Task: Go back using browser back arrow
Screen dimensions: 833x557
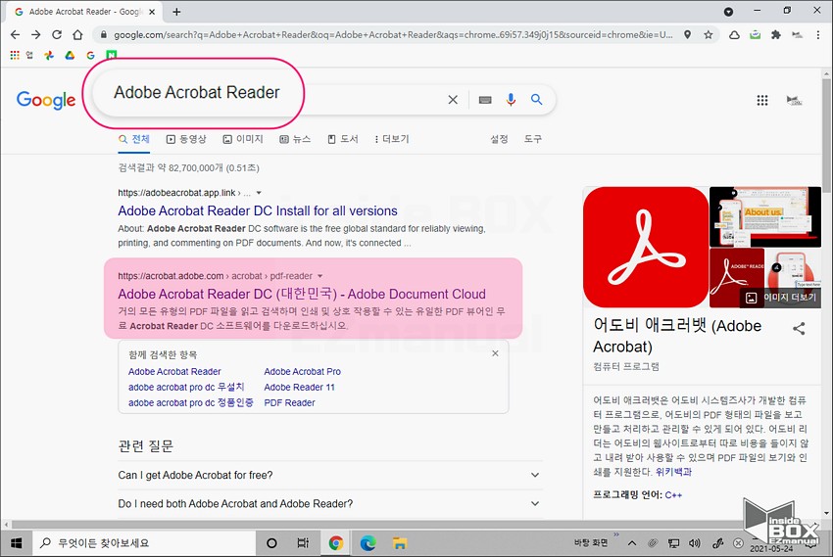Action: coord(15,35)
